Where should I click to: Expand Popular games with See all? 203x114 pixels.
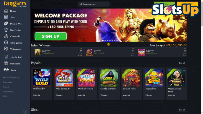[x=182, y=63]
